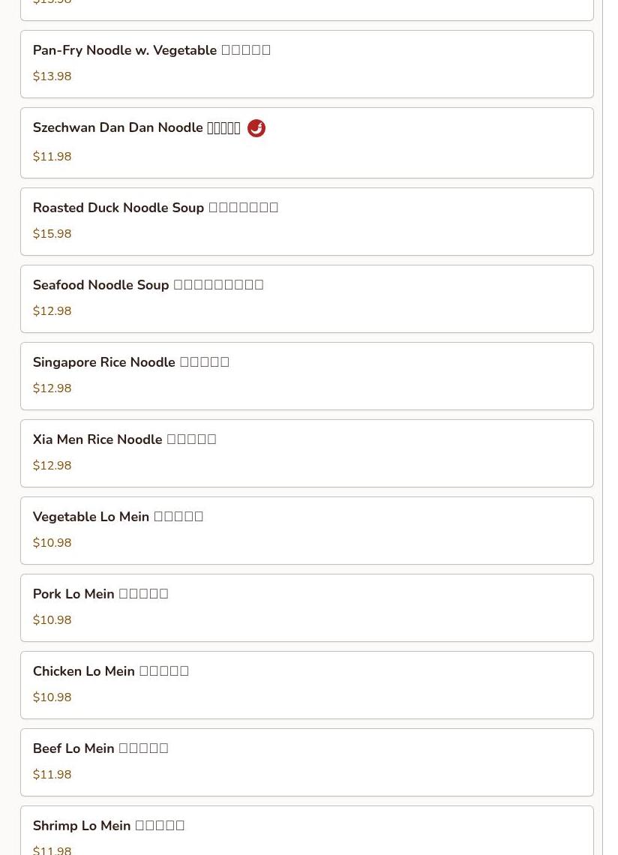
Task: Click the price under Beef Lo Mein
Action: 52,775
